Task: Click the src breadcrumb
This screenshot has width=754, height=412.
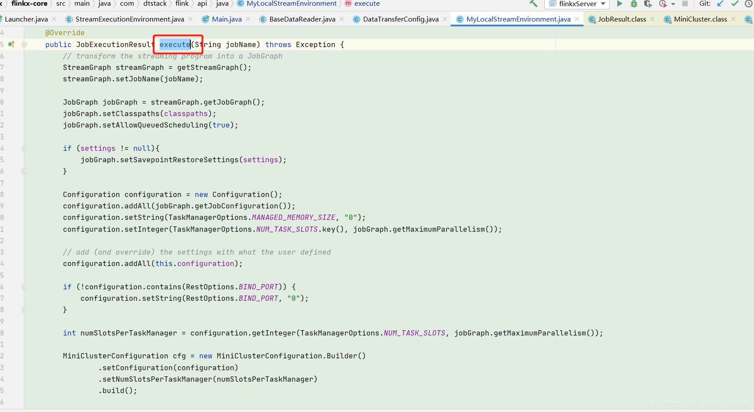Action: [x=61, y=4]
